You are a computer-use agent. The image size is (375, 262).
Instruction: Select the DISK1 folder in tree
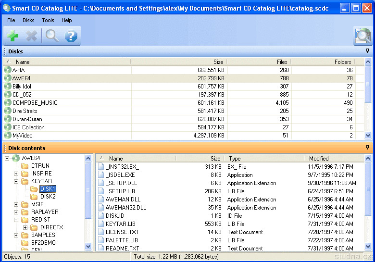click(48, 189)
